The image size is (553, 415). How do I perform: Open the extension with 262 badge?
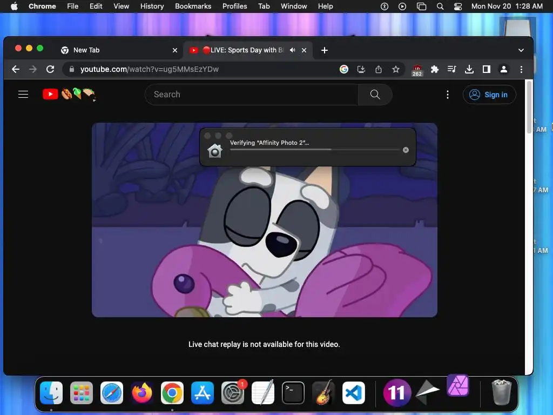coord(417,70)
